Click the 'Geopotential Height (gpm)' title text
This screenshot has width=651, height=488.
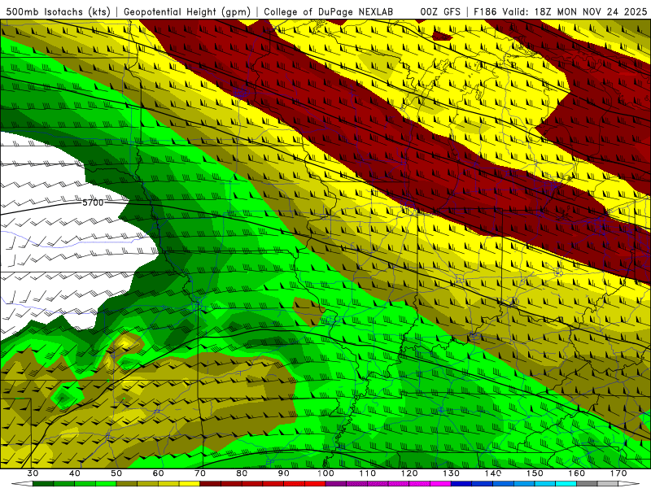pos(187,11)
